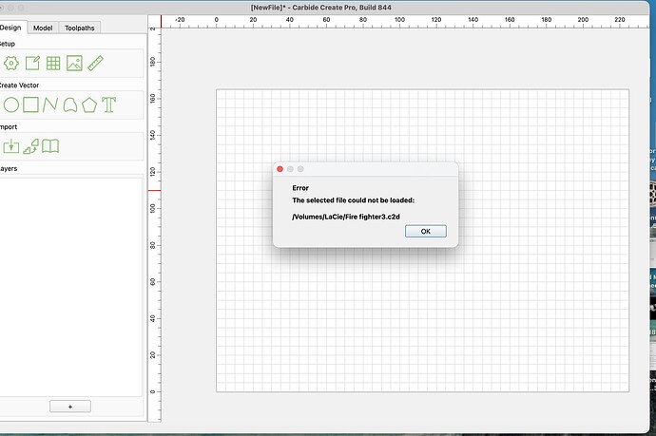Switch to the Design tab
656x436 pixels.
pos(11,28)
